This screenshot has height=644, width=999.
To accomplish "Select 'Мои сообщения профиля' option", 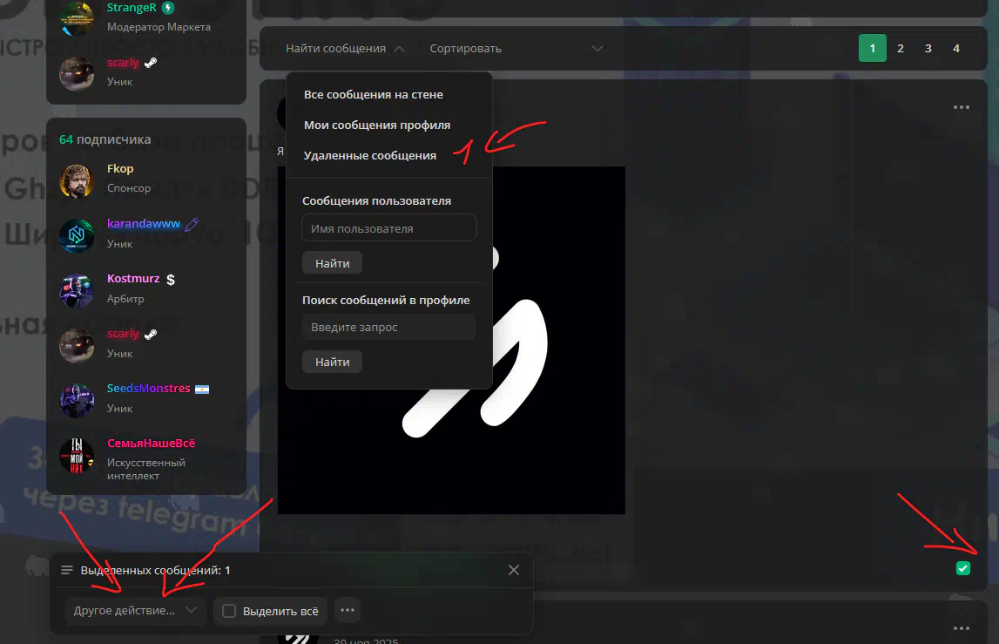I will (377, 125).
